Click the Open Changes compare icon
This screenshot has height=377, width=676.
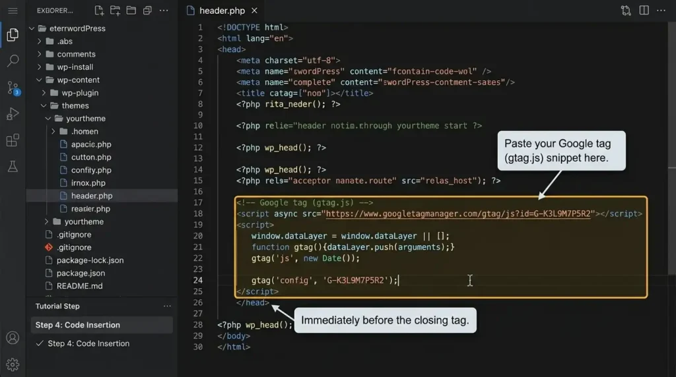pos(626,11)
